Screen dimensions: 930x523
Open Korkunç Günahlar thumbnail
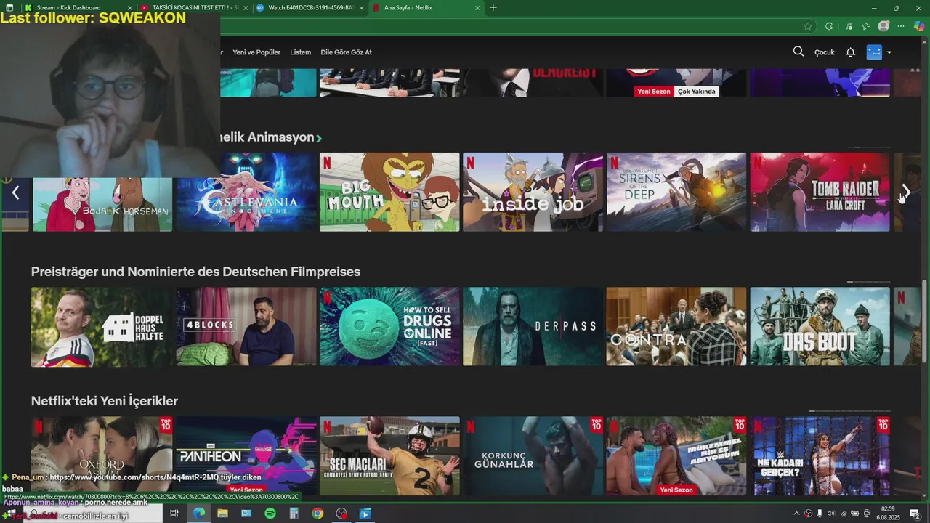533,455
